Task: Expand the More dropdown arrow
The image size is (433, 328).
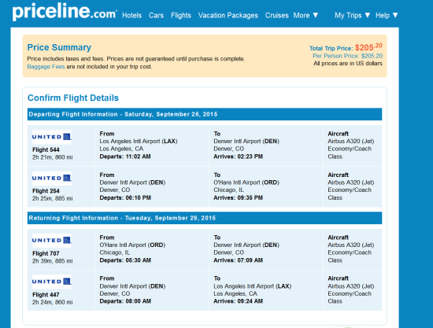Action: (316, 15)
